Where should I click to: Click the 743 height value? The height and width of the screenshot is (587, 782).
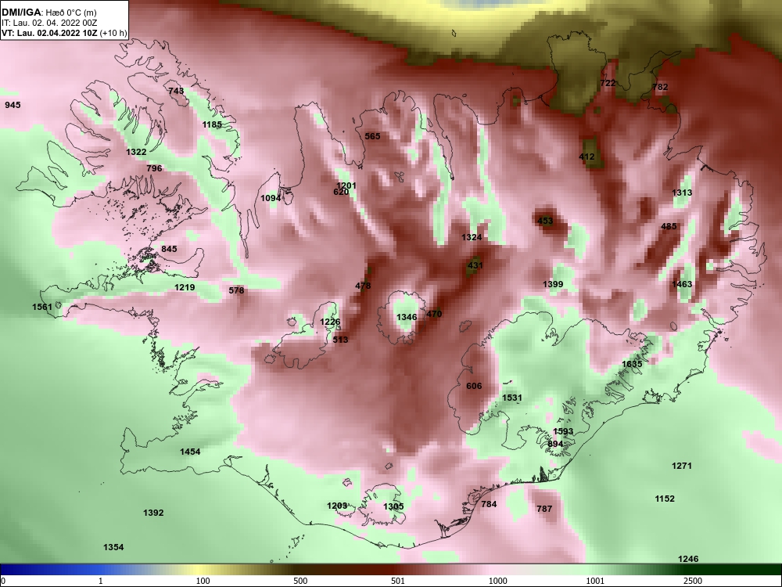tap(176, 91)
